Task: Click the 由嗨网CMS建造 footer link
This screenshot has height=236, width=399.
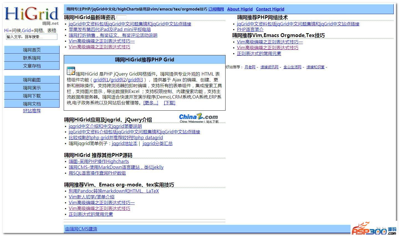Action: point(81,229)
